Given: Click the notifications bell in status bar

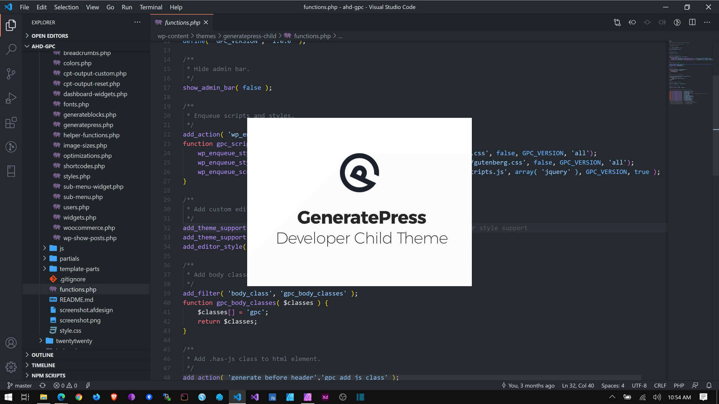Looking at the screenshot, I should pos(709,385).
